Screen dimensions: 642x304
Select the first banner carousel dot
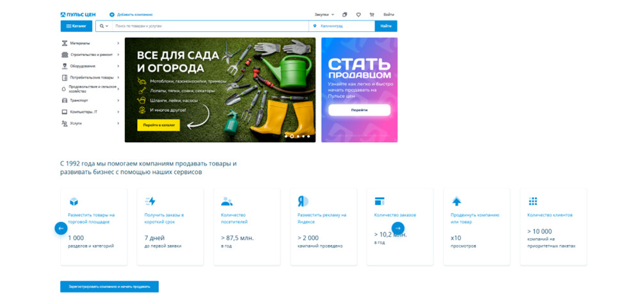(x=285, y=136)
